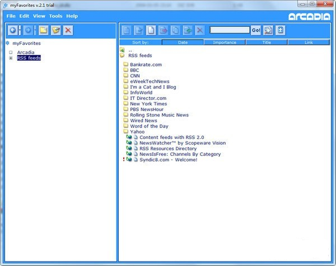Select RSS feeds in the folder tree
The height and width of the screenshot is (266, 336).
coord(29,58)
